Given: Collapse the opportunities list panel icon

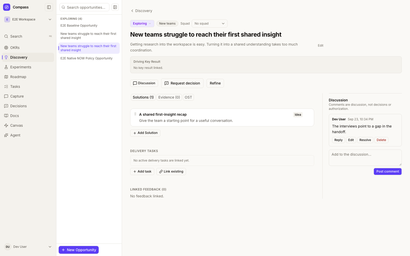Looking at the screenshot, I should coord(115,7).
